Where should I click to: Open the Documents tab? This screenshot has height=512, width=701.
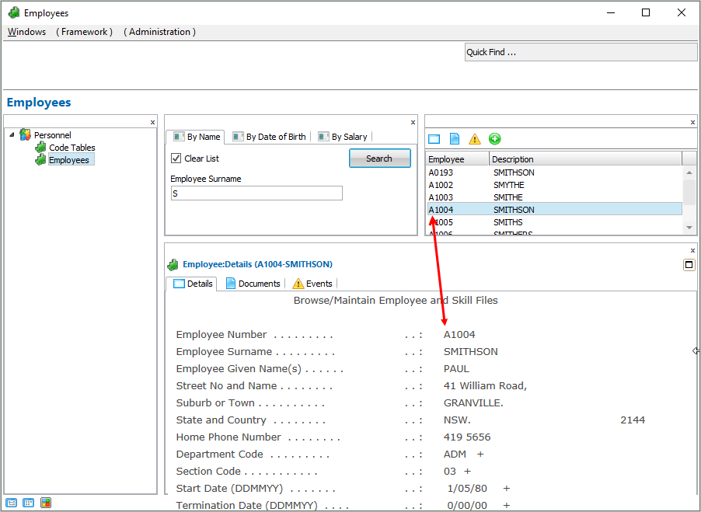pos(253,284)
